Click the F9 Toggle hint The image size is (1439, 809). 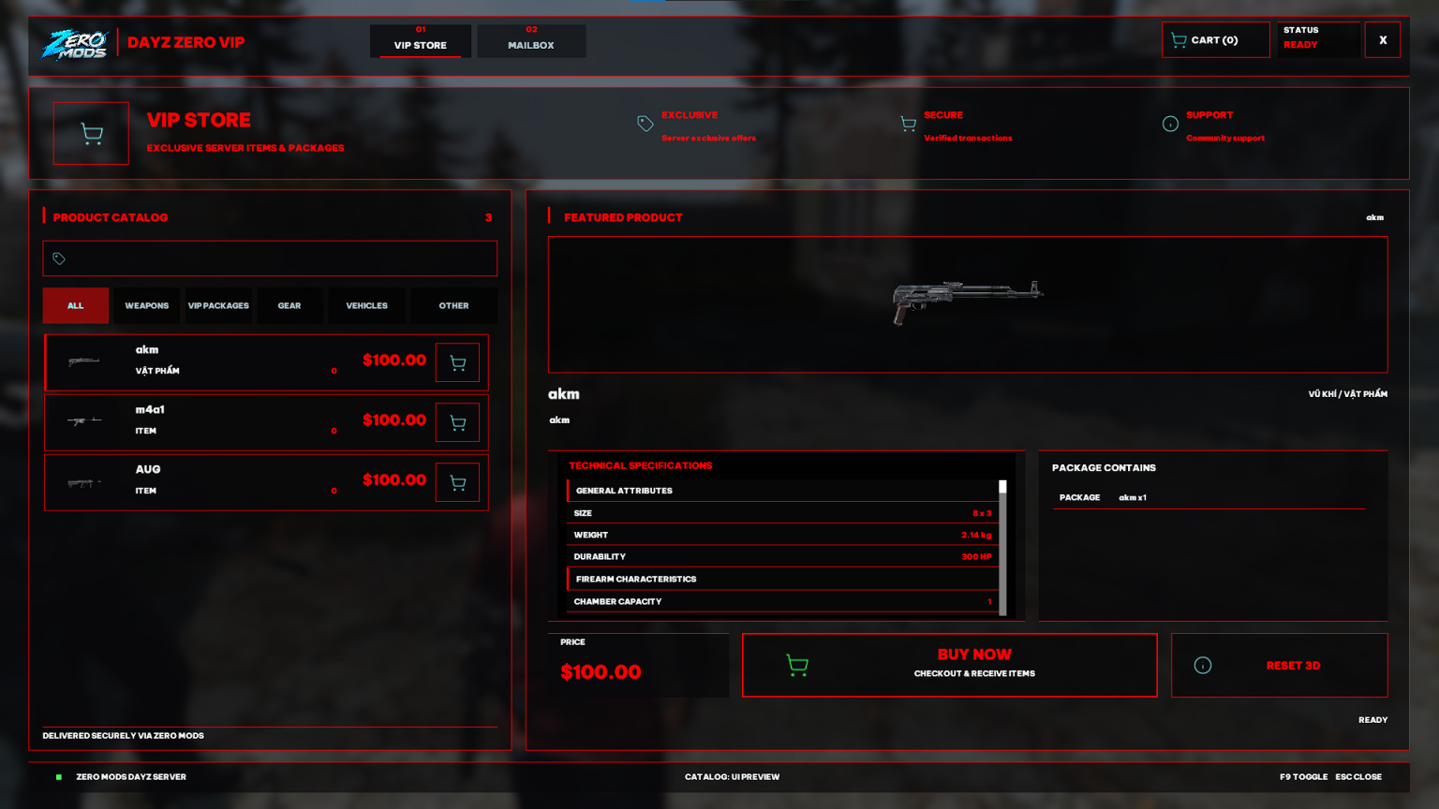pyautogui.click(x=1303, y=777)
